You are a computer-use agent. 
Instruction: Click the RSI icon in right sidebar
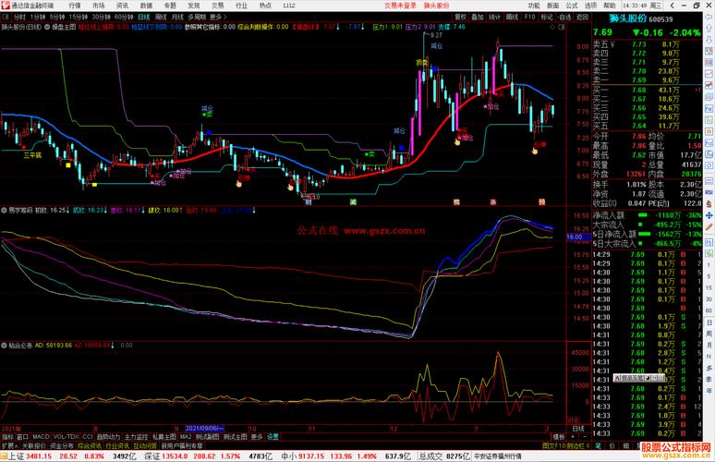click(x=709, y=192)
